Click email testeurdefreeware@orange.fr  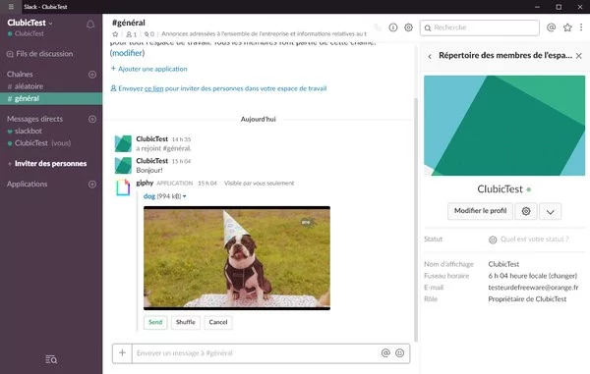pyautogui.click(x=533, y=288)
